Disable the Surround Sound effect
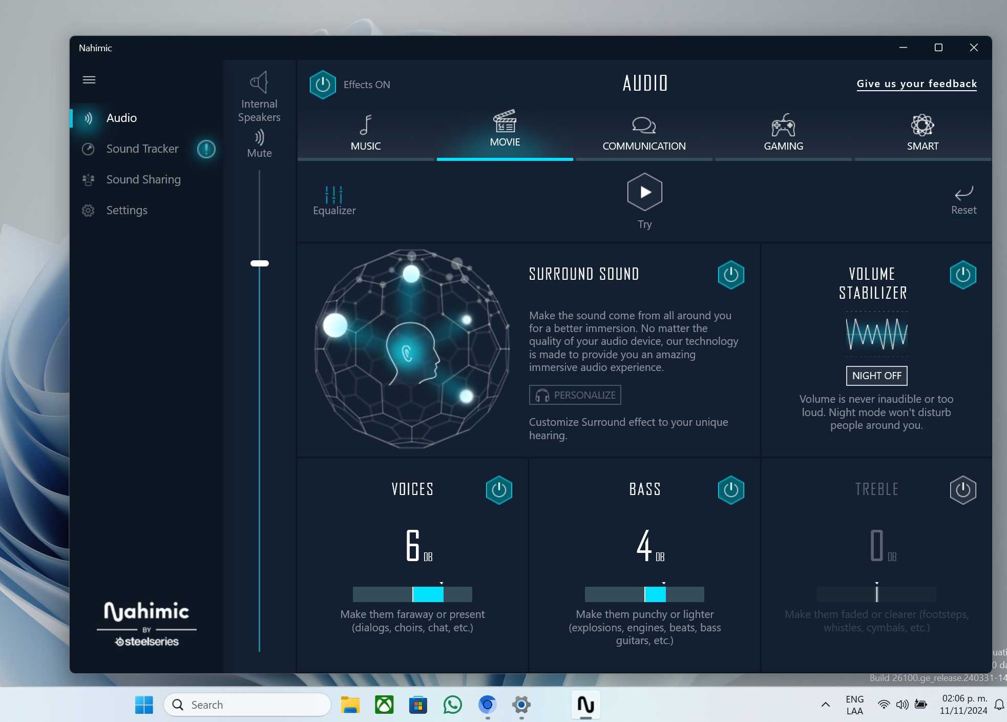The width and height of the screenshot is (1007, 722). coord(731,275)
